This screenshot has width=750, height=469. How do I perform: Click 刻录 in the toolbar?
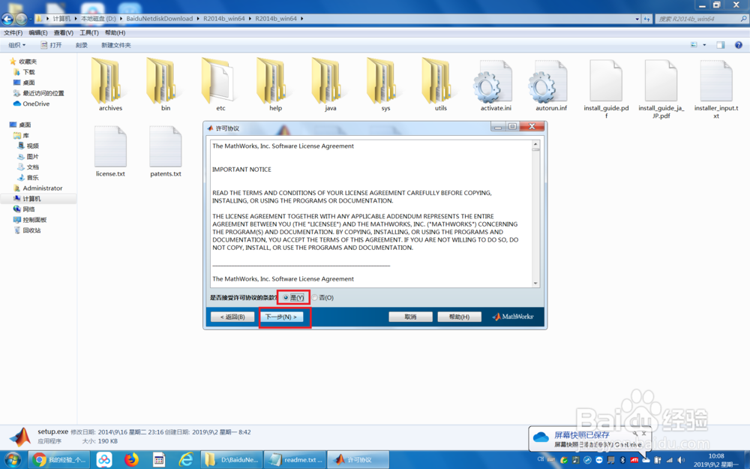coord(81,45)
